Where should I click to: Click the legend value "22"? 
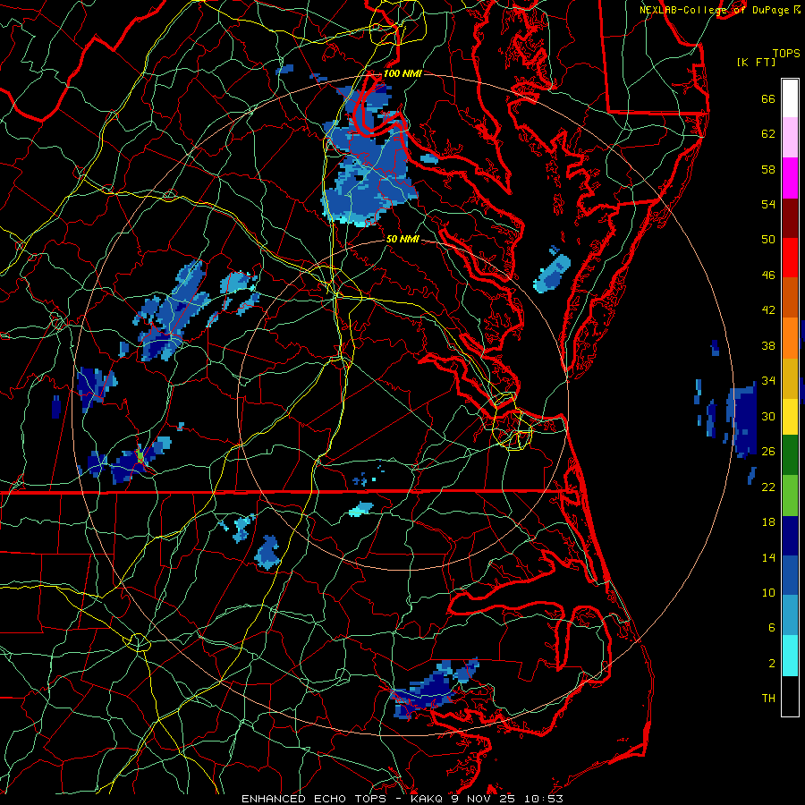[768, 487]
